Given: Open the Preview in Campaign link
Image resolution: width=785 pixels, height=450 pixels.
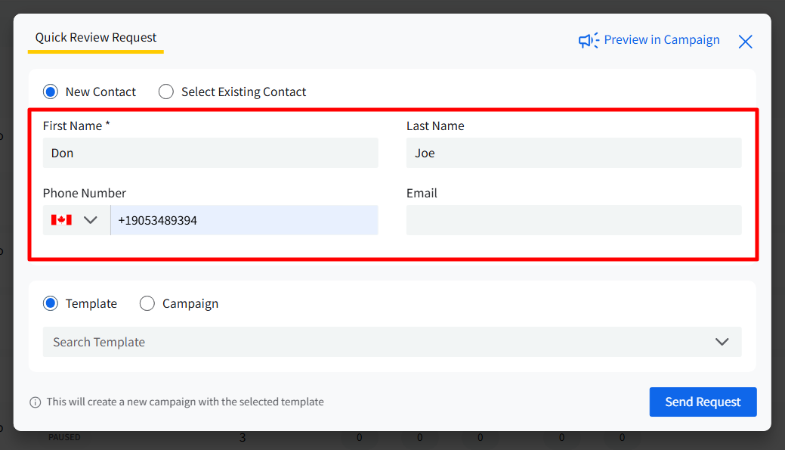Looking at the screenshot, I should (x=661, y=40).
